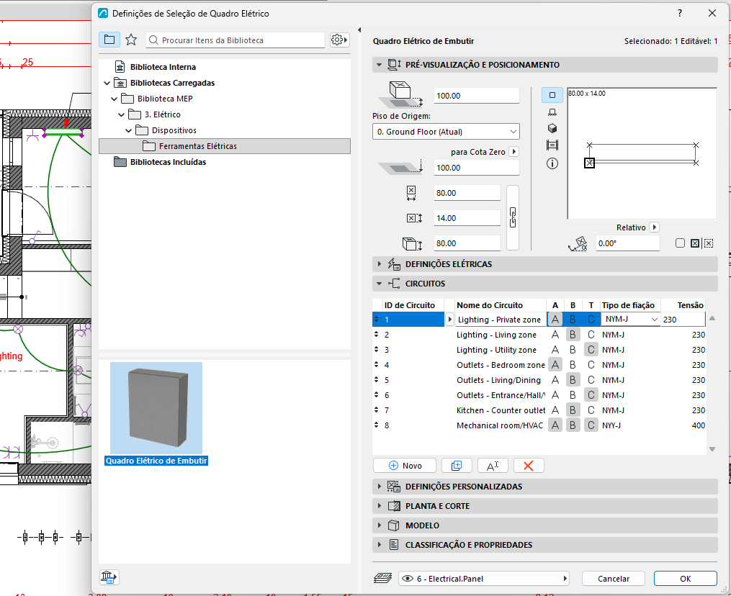Open library search settings gear
731x596 pixels.
pos(339,40)
